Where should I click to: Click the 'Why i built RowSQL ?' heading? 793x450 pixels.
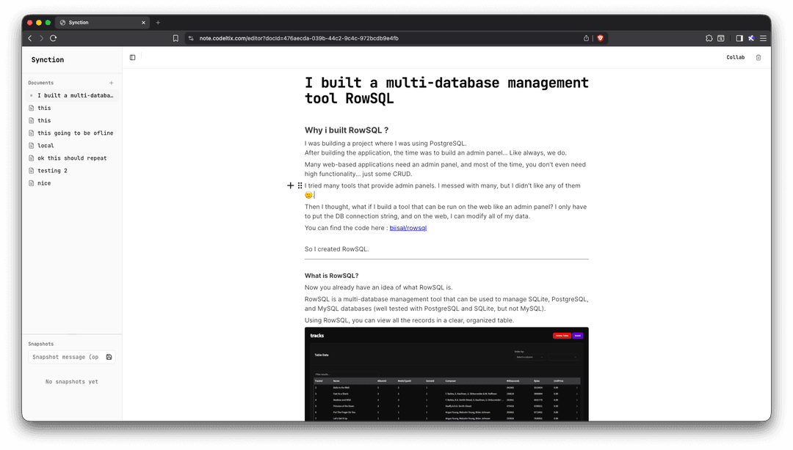[x=347, y=130]
